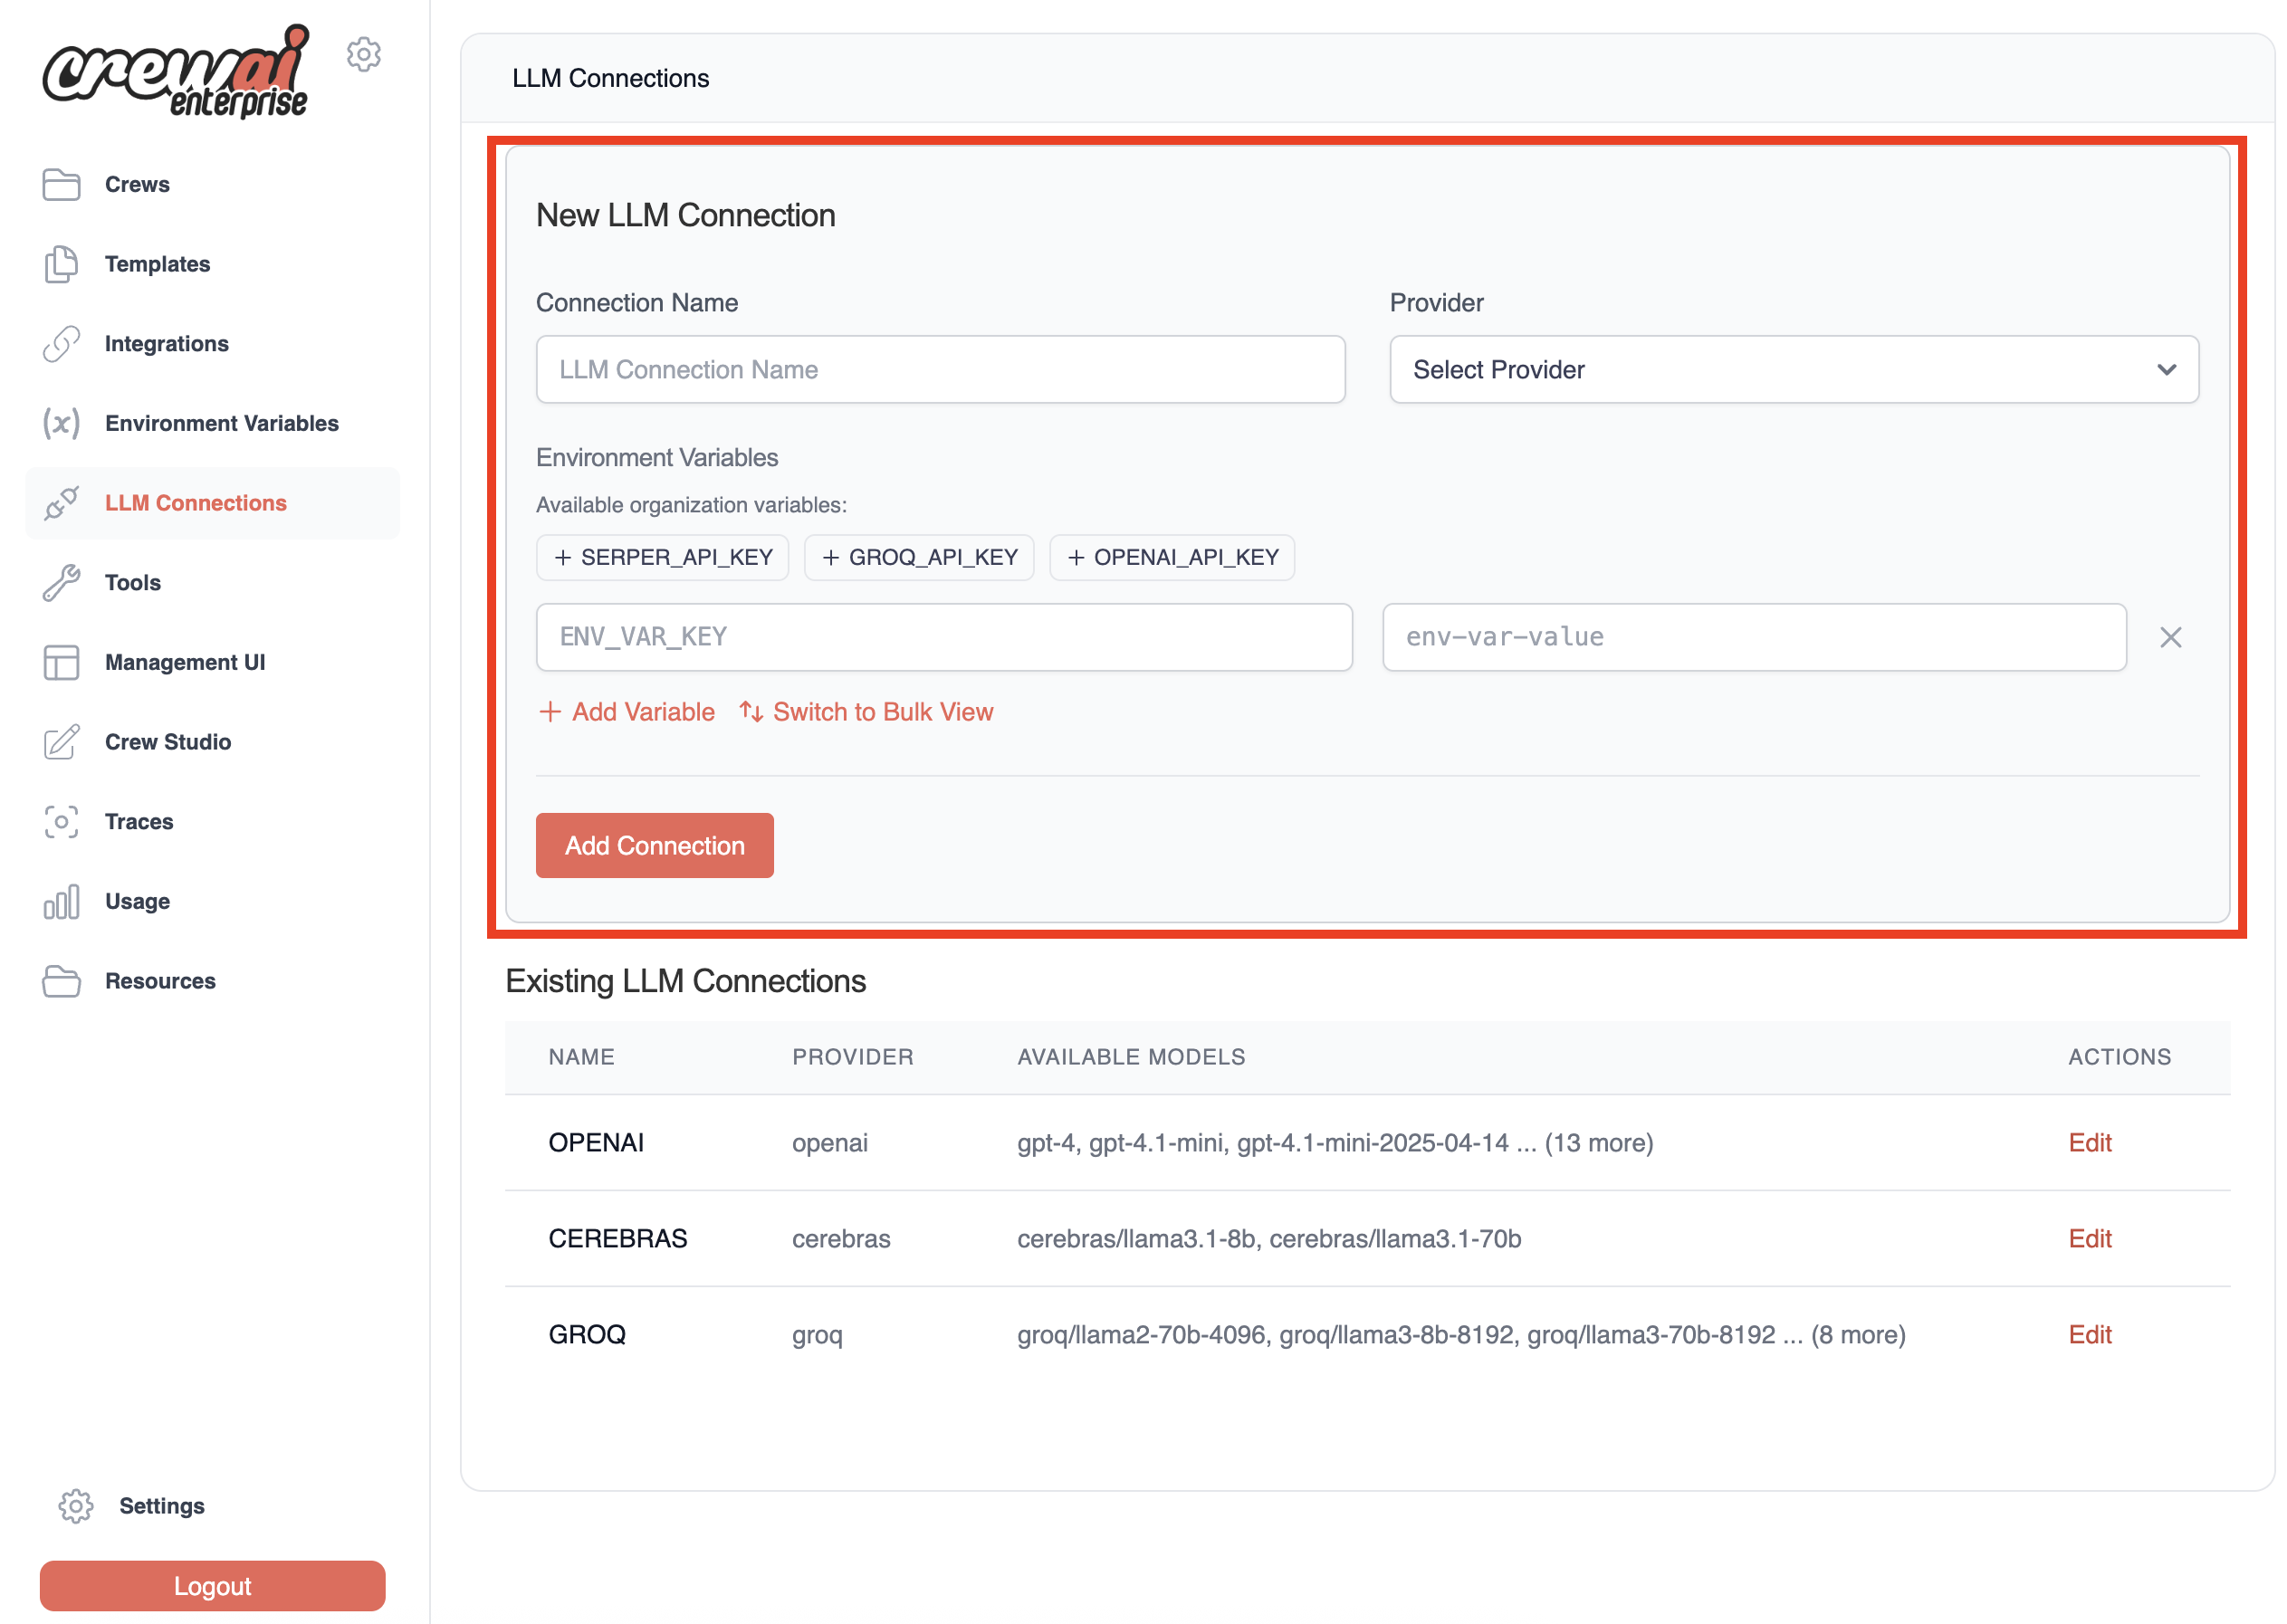This screenshot has width=2287, height=1624.
Task: Click the Add Variable link
Action: pyautogui.click(x=627, y=712)
